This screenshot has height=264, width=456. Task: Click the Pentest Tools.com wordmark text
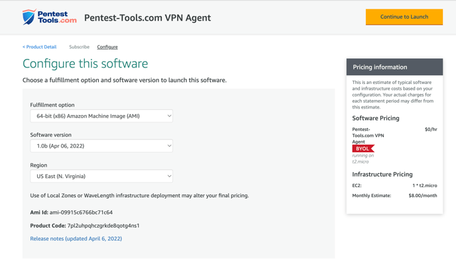pos(57,17)
